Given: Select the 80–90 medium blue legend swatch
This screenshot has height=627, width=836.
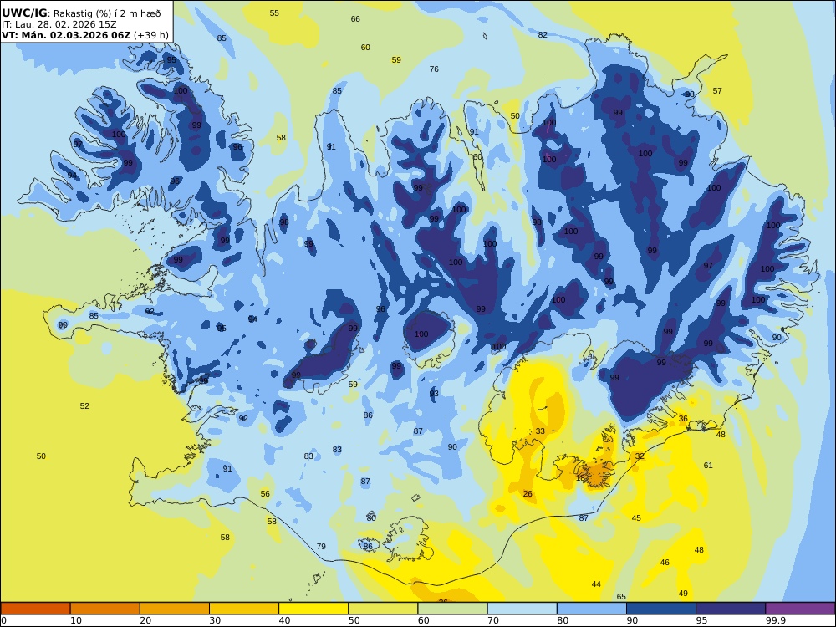Looking at the screenshot, I should (x=592, y=609).
